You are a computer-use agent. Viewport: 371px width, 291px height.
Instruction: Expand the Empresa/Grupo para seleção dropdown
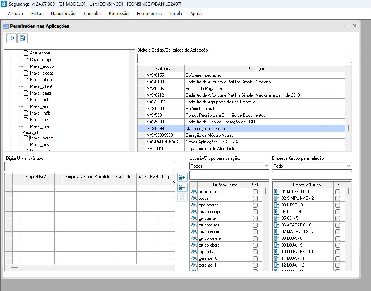pyautogui.click(x=312, y=166)
